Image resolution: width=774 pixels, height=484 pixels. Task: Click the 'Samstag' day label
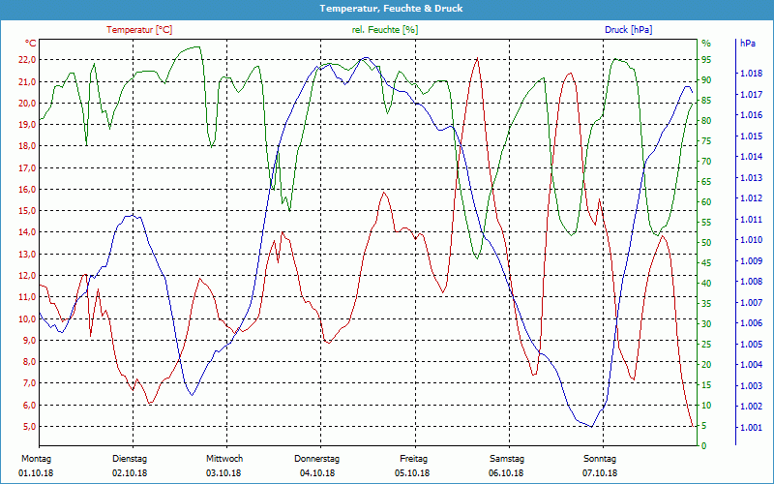point(507,458)
